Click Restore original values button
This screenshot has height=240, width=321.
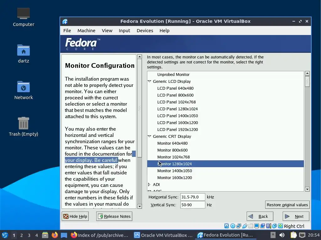click(287, 205)
